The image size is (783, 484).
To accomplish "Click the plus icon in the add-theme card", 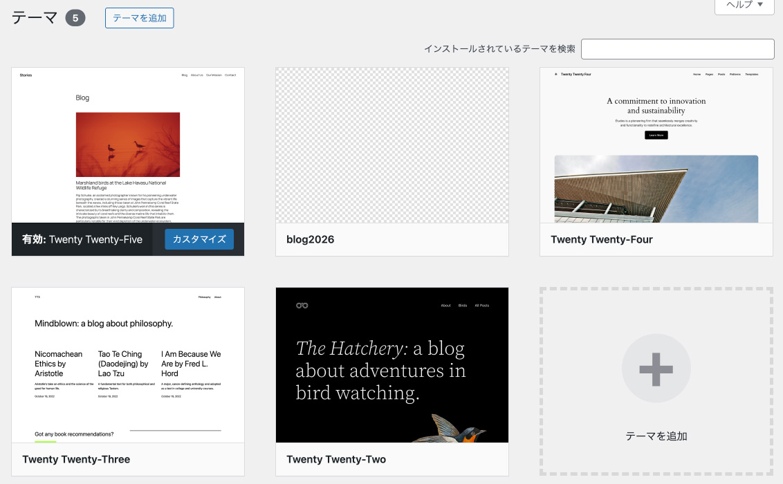I will 656,369.
